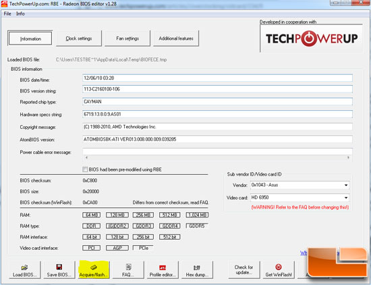This screenshot has width=371, height=285.
Task: Click the 1,024 MB RAM indicator
Action: (x=197, y=215)
